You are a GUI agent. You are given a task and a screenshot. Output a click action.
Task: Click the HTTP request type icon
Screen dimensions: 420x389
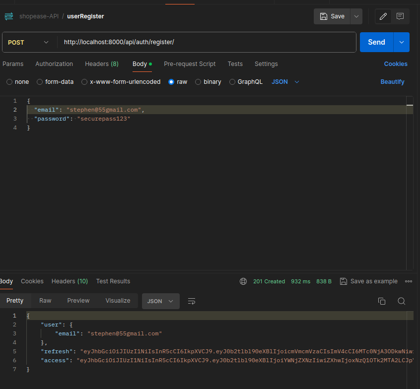(9, 16)
